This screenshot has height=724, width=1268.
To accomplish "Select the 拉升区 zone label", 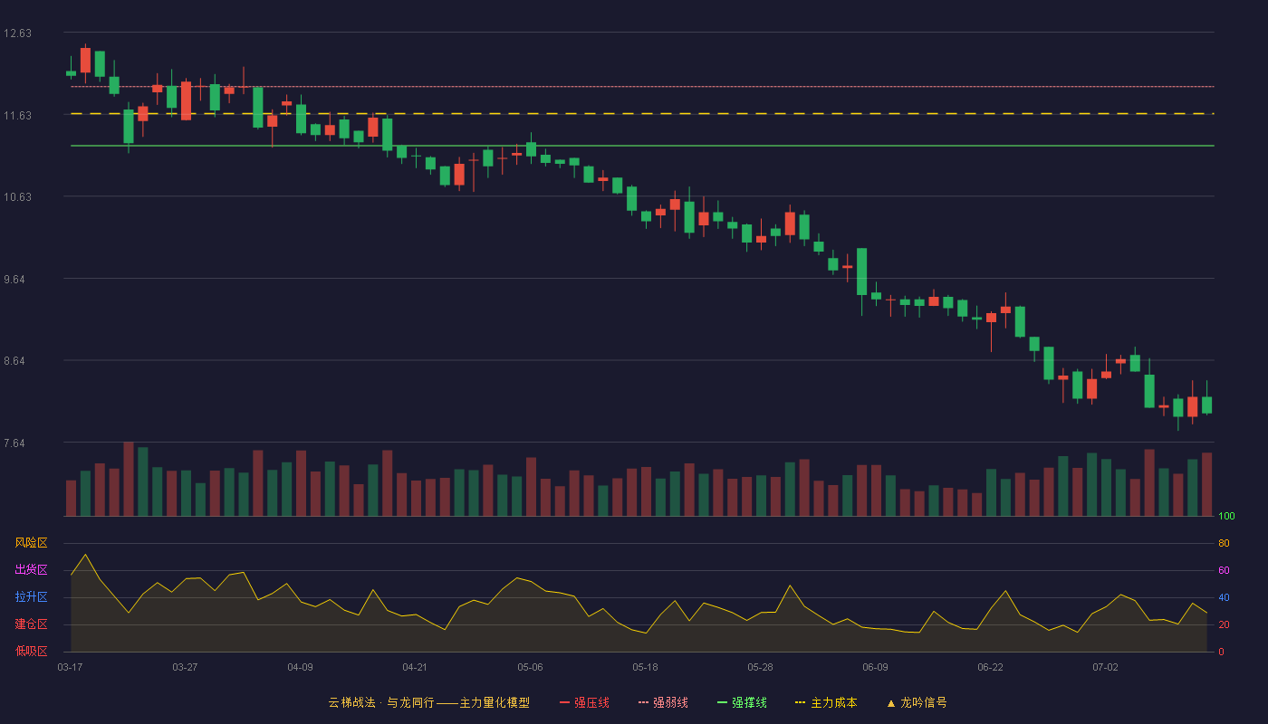I will tap(31, 597).
